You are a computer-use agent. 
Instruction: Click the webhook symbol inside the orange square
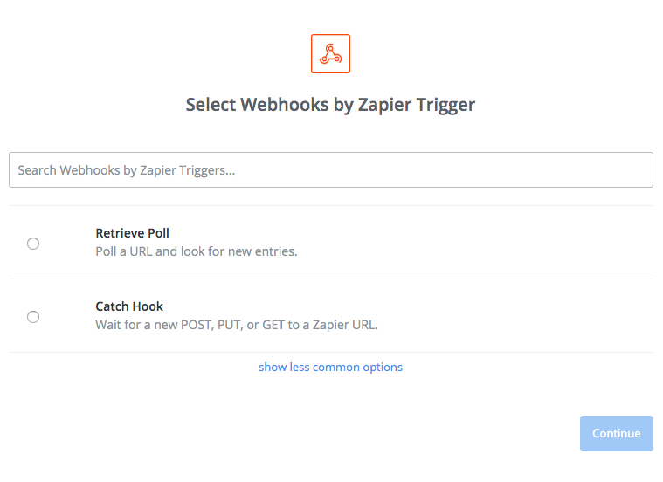click(330, 53)
